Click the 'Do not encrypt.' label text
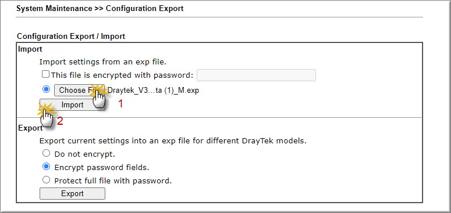Image resolution: width=451 pixels, height=213 pixels. coord(84,154)
